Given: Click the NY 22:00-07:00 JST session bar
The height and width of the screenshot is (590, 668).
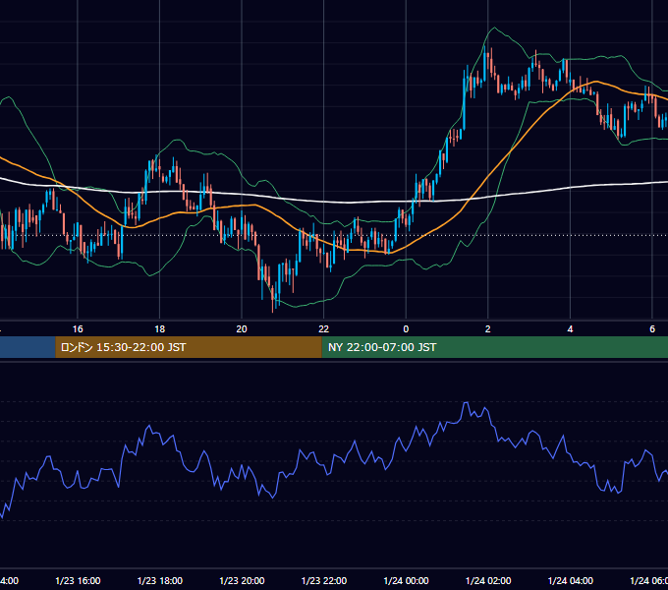Looking at the screenshot, I should [x=494, y=347].
